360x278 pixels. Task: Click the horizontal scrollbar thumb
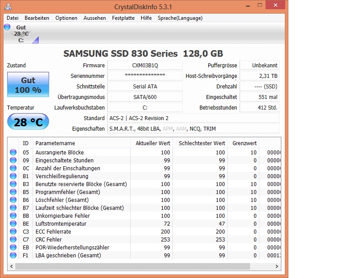coord(132,266)
